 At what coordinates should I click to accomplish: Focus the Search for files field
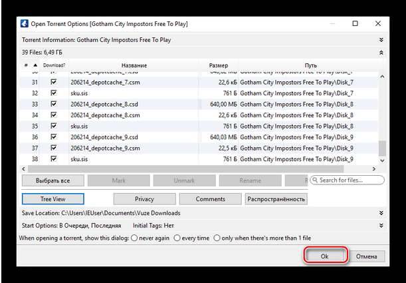[350, 180]
